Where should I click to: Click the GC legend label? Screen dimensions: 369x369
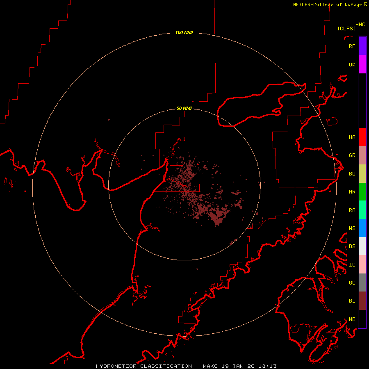click(352, 282)
